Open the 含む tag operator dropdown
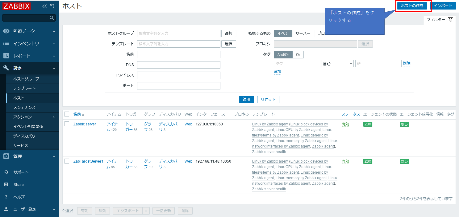Viewport: 459px width, 217px height. tap(337, 63)
